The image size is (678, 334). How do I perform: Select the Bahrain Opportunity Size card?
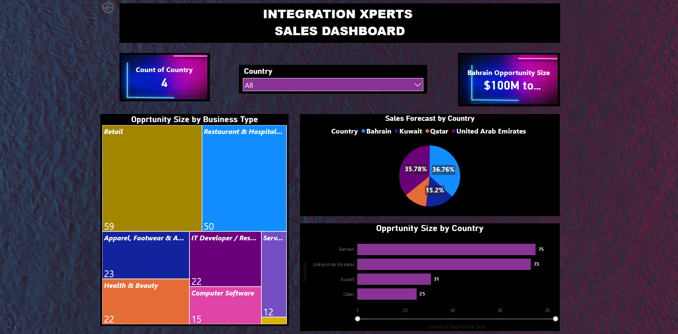[508, 79]
